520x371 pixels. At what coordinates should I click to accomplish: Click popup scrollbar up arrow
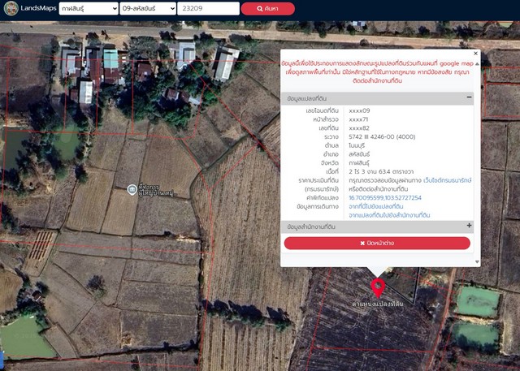click(477, 64)
